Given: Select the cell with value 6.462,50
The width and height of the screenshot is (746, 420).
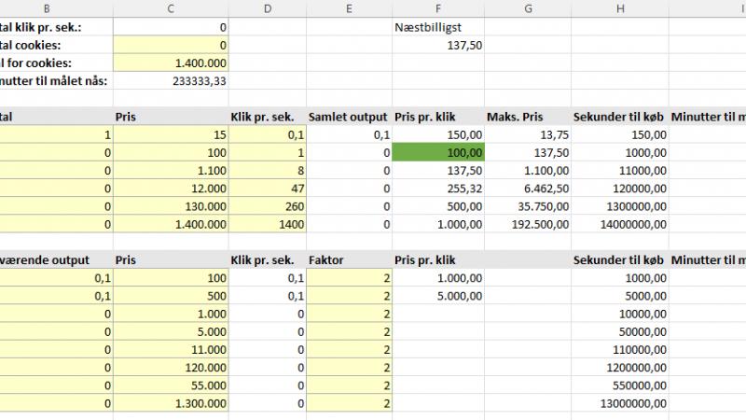Looking at the screenshot, I should pos(528,189).
